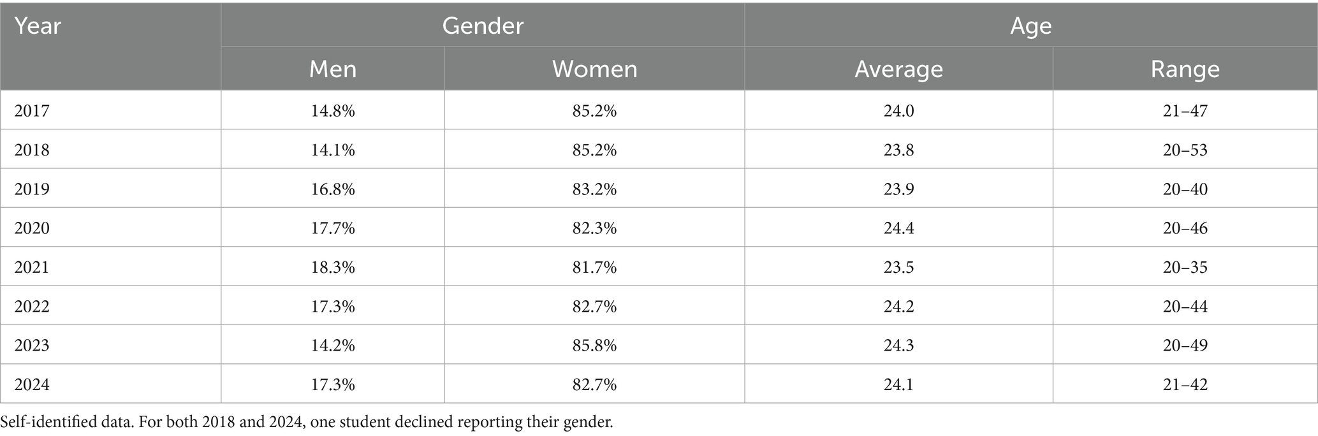Viewport: 1318px width, 436px height.
Task: Select the Men column subheader
Action: click(x=333, y=69)
